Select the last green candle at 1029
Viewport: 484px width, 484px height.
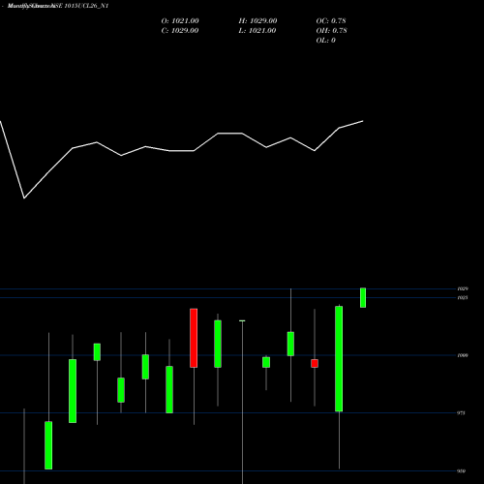pyautogui.click(x=363, y=297)
